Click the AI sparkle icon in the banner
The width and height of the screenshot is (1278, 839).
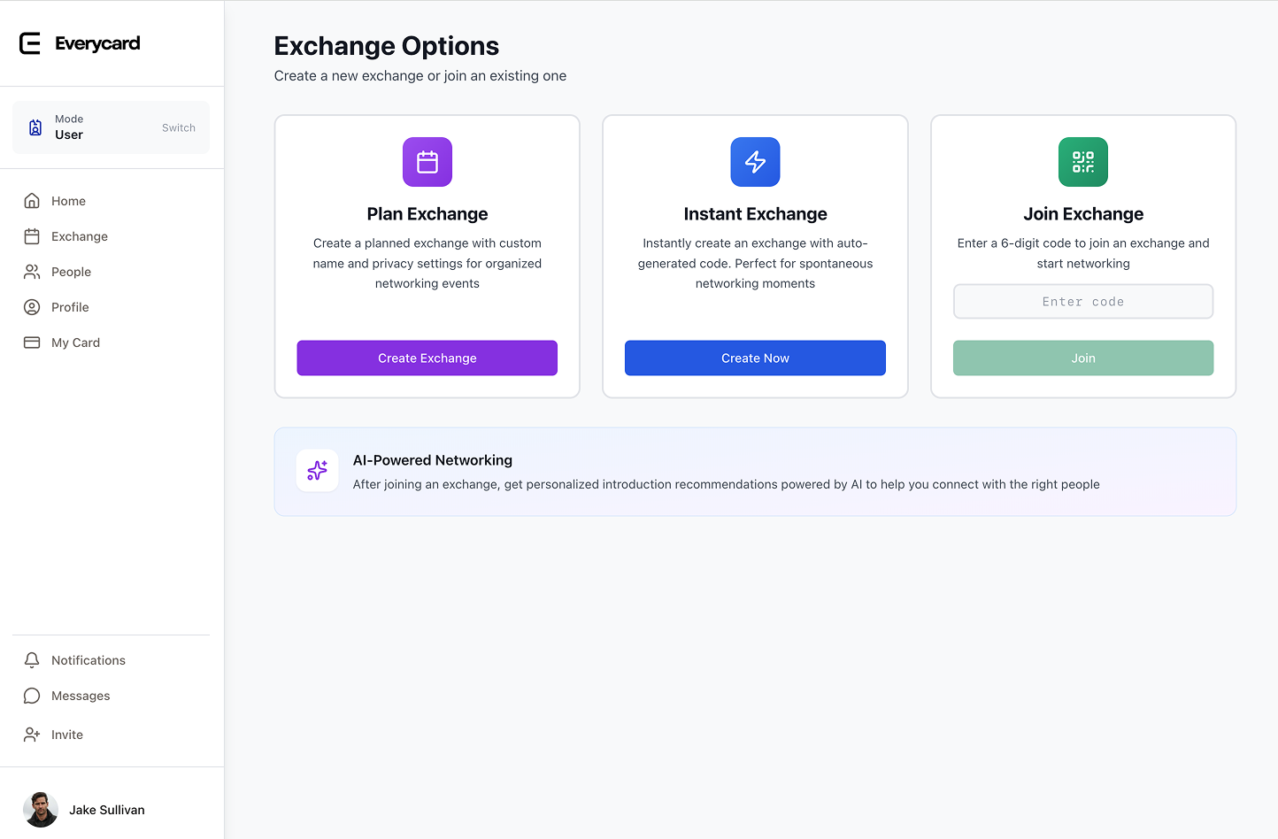coord(317,470)
